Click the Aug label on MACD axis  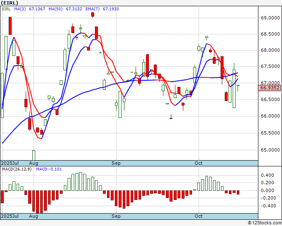(34, 216)
